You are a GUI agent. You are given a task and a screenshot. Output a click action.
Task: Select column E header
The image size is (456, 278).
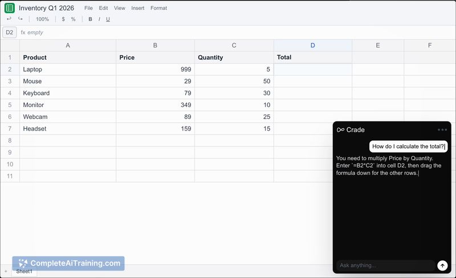coord(378,46)
